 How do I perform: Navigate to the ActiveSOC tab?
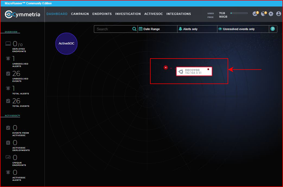click(154, 14)
